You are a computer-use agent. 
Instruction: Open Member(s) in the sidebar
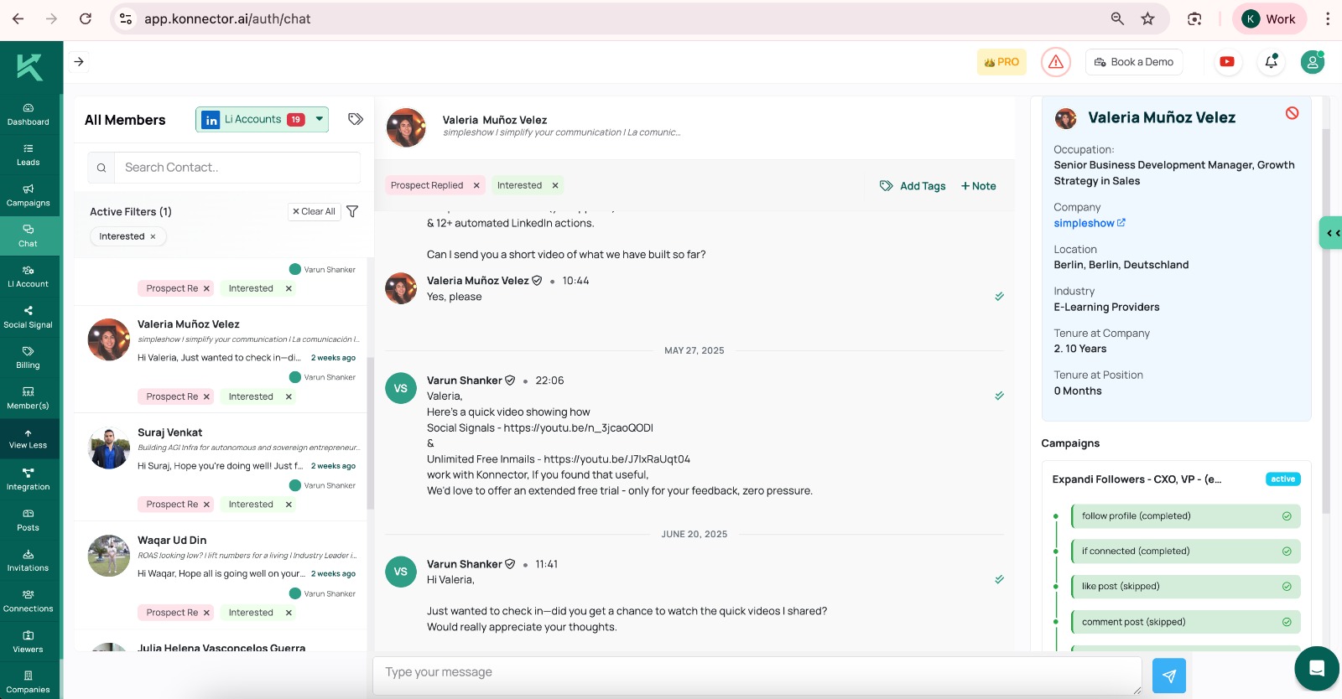pos(29,398)
